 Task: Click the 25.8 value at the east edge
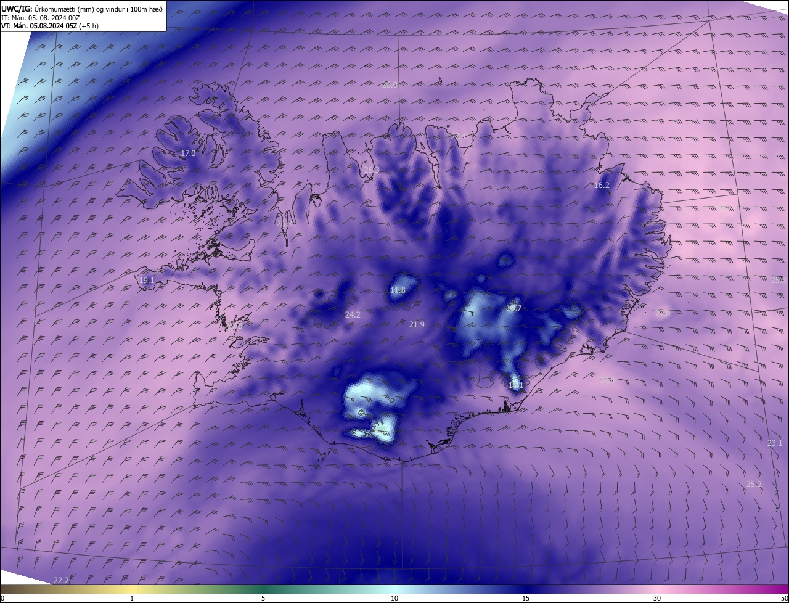(779, 280)
